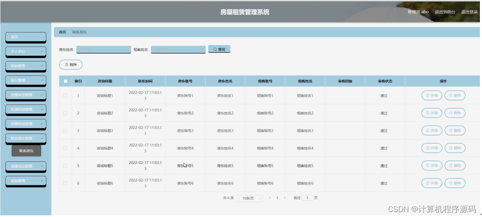482x217 pixels.
Task: Focus the 租客姓名 search field
Action: click(x=178, y=49)
